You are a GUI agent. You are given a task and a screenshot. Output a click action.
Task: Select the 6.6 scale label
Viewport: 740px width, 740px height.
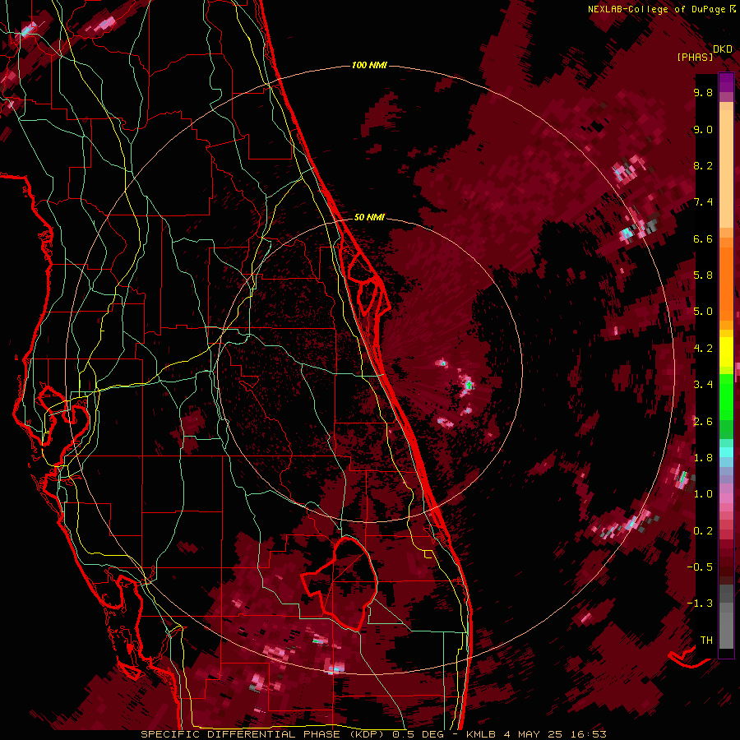(x=703, y=238)
